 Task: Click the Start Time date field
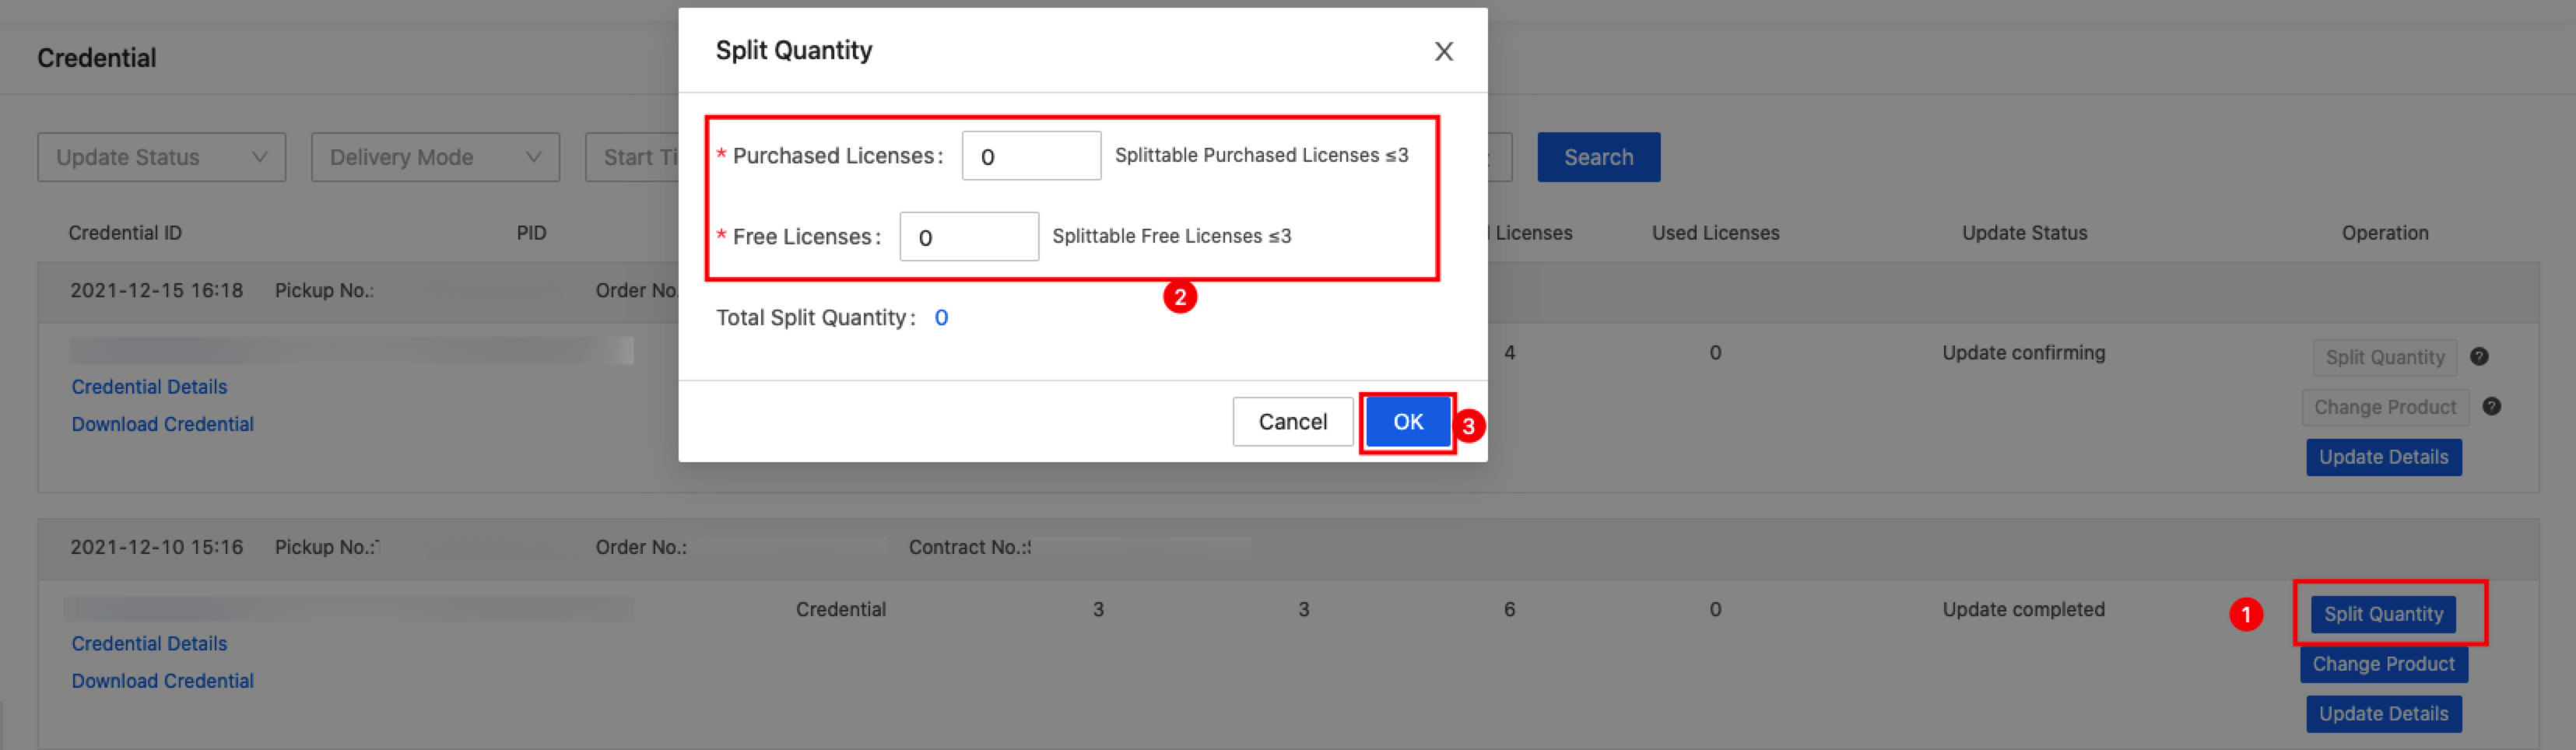tap(634, 157)
